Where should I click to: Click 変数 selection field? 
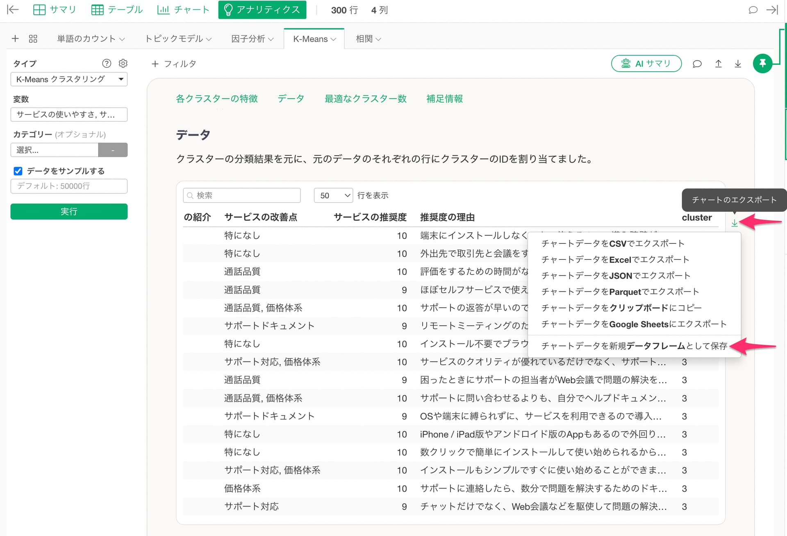pyautogui.click(x=69, y=114)
